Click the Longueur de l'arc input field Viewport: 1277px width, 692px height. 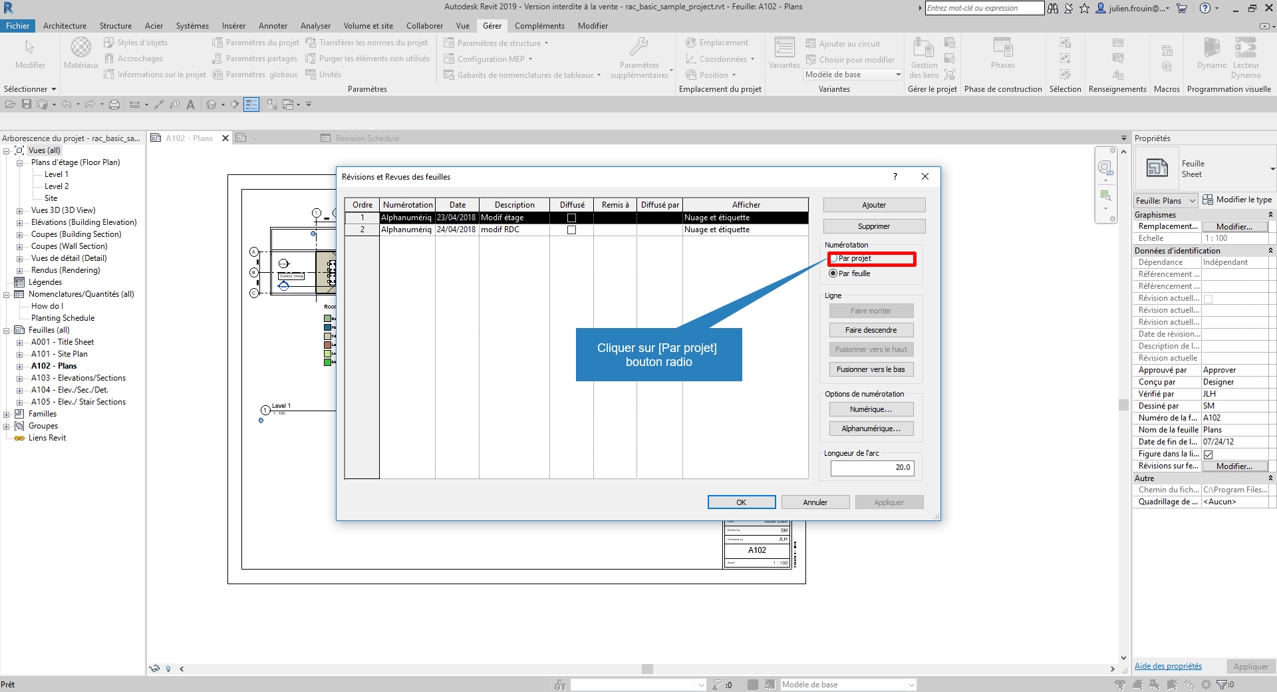872,468
